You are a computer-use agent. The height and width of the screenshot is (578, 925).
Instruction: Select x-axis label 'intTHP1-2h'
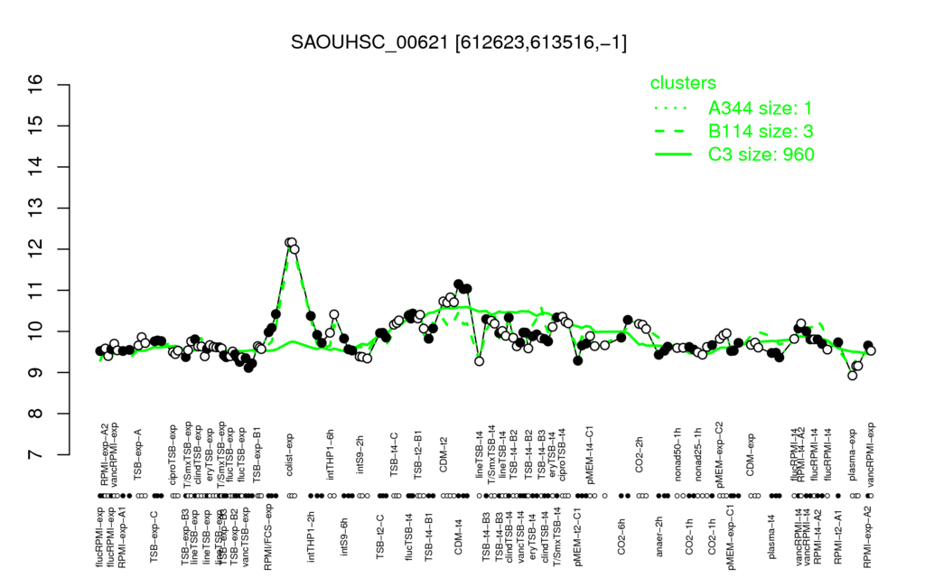point(312,535)
